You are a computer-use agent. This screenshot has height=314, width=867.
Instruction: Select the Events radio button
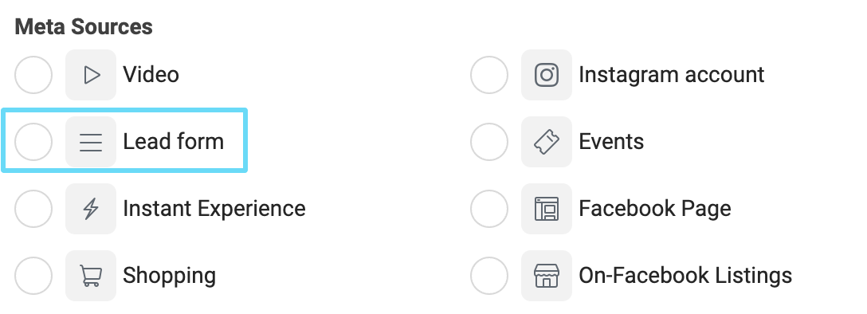[488, 142]
